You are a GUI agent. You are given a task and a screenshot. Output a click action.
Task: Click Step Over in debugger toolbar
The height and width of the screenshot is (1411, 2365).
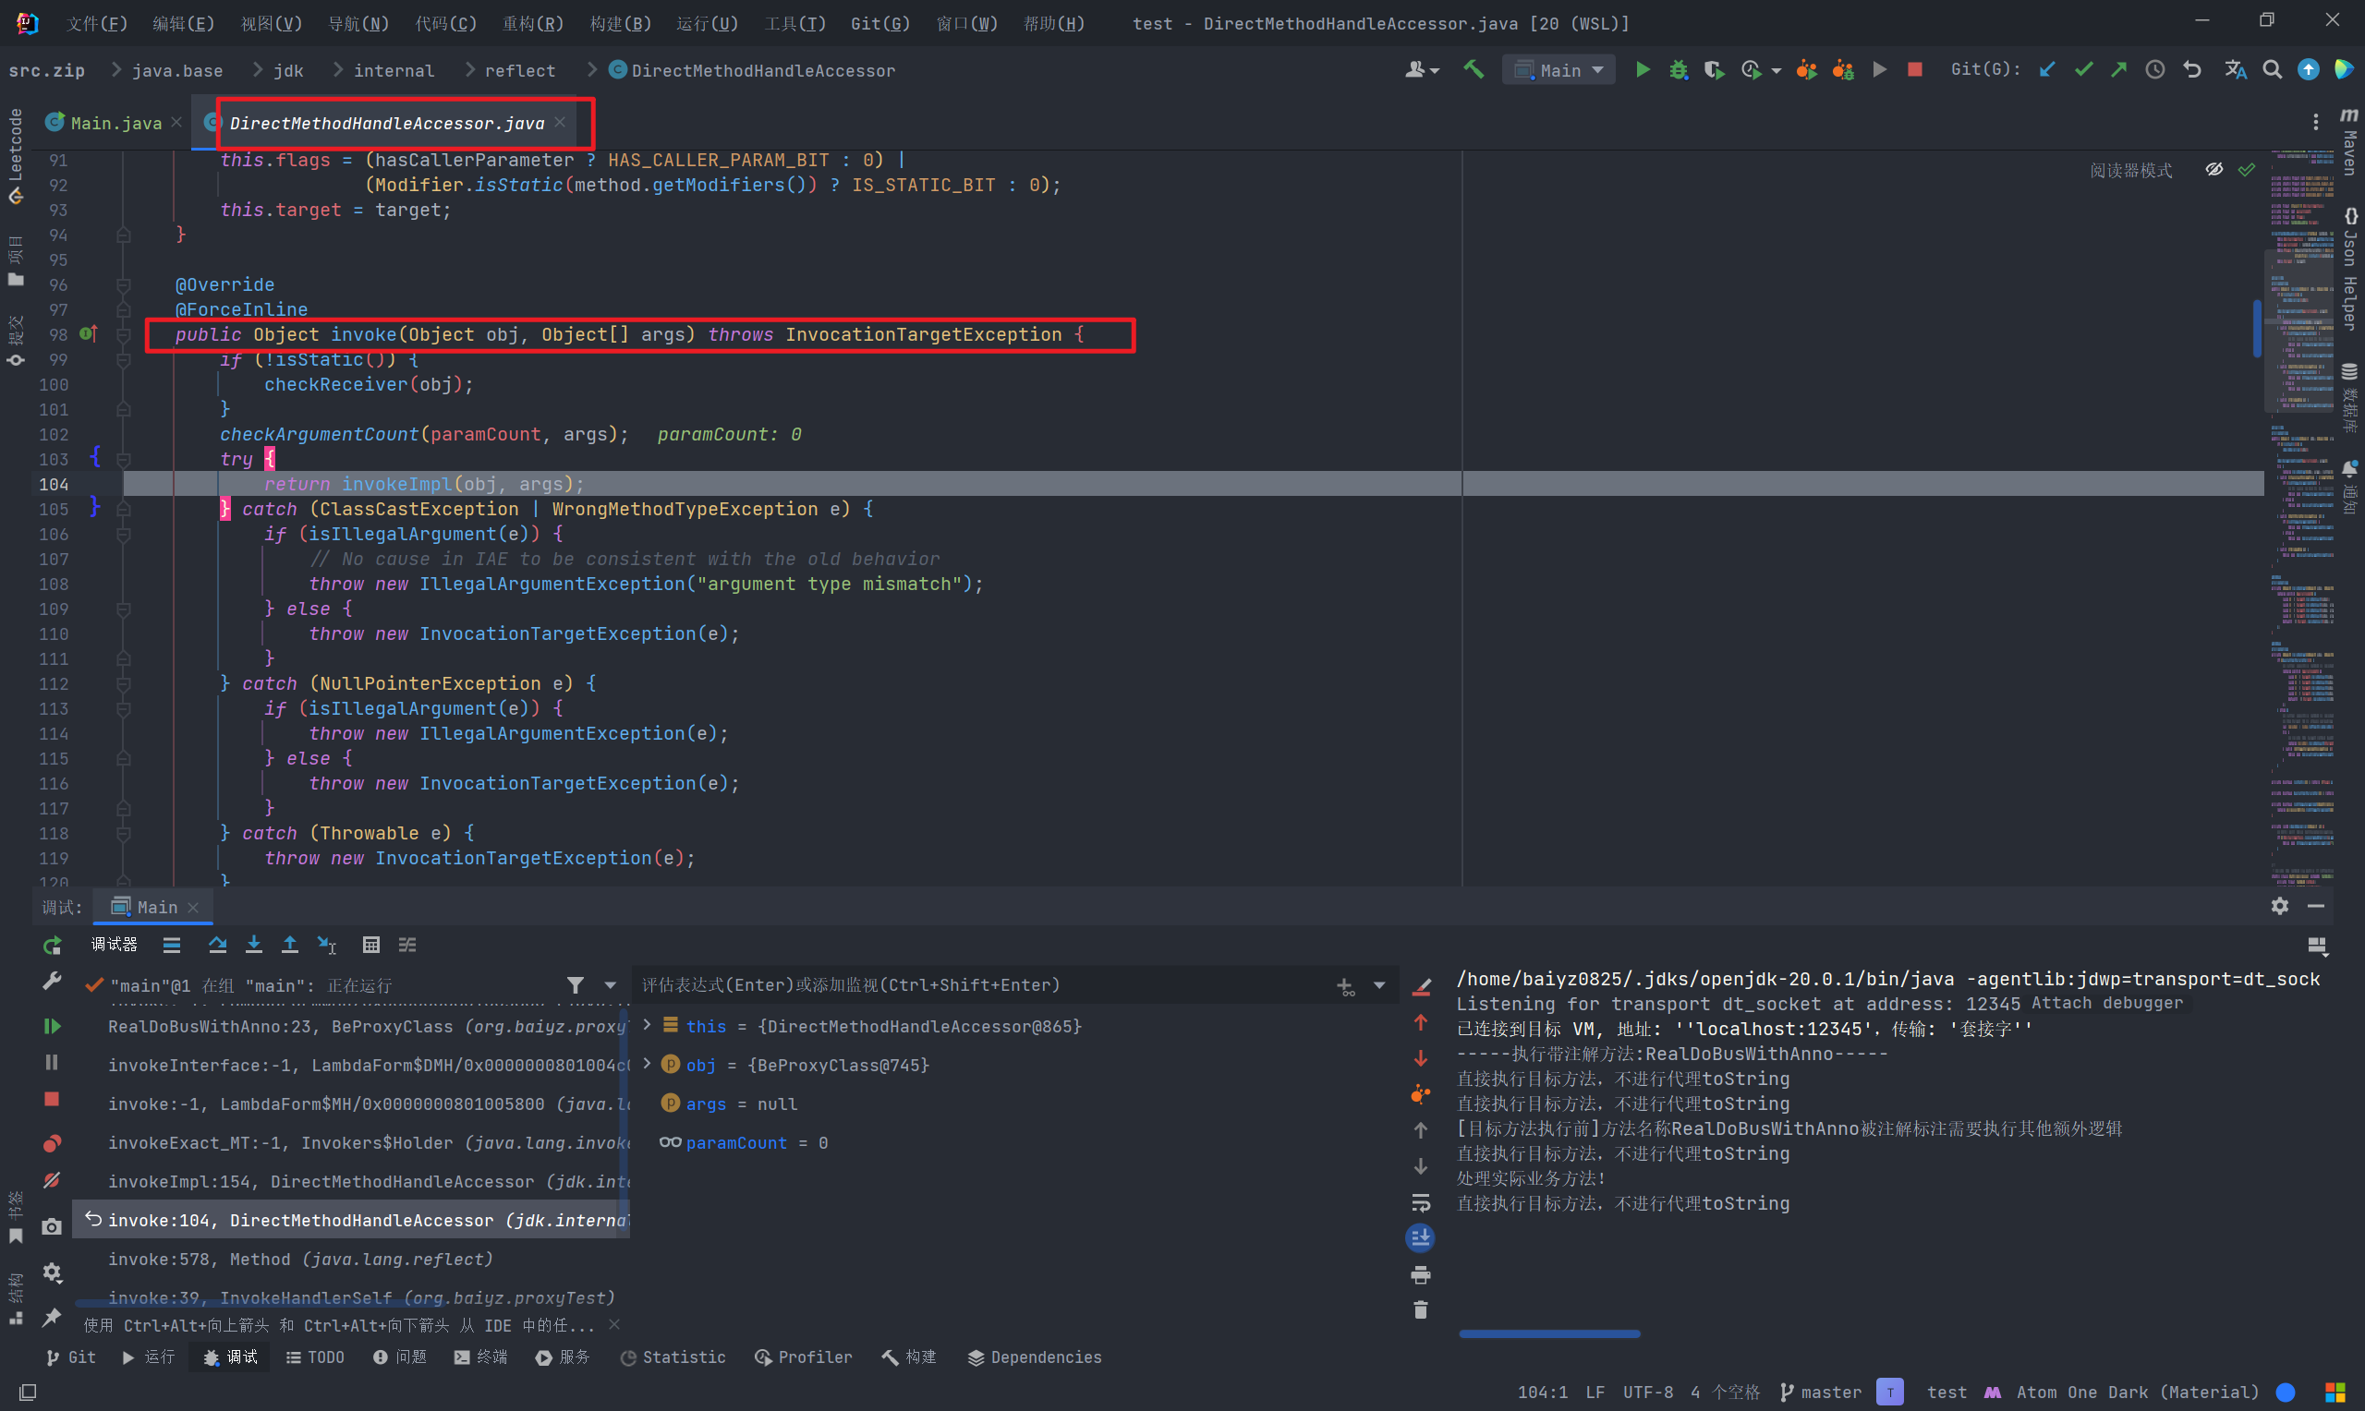point(217,944)
